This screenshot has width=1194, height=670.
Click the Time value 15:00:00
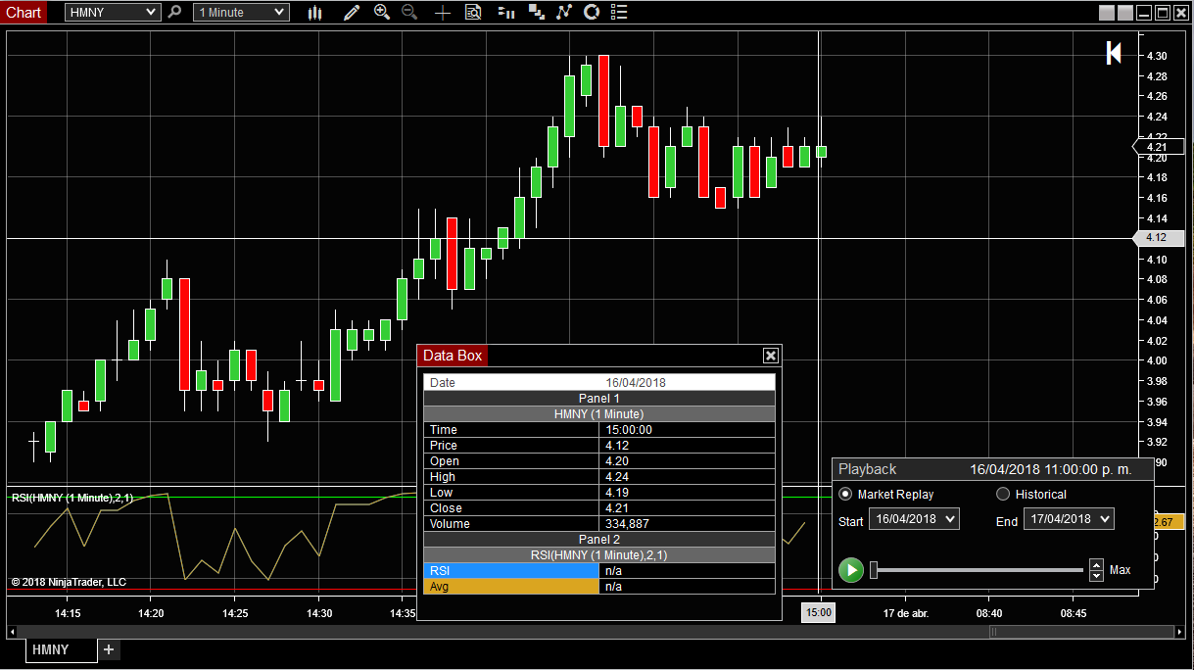[x=629, y=430]
